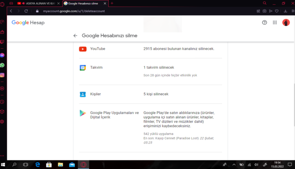This screenshot has width=295, height=169.
Task: Click the 'Kişiler' label
Action: click(x=96, y=94)
